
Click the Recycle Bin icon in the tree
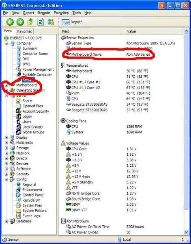click(x=19, y=200)
